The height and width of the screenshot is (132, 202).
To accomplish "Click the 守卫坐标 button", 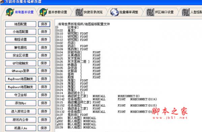I will click(x=21, y=95).
